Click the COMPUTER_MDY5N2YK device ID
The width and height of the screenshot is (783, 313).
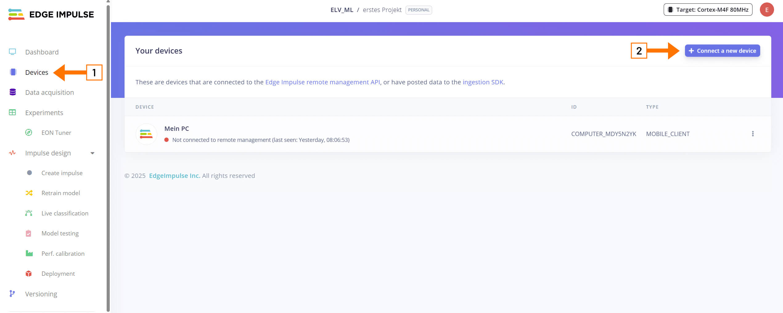pos(604,134)
